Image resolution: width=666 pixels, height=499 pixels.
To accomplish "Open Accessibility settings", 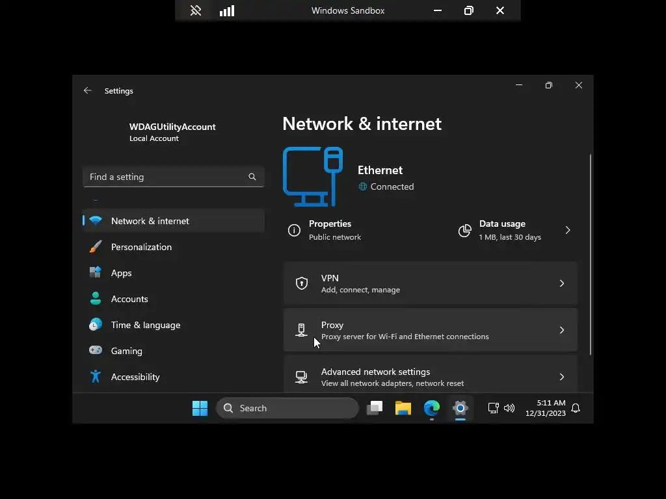I will click(173, 377).
